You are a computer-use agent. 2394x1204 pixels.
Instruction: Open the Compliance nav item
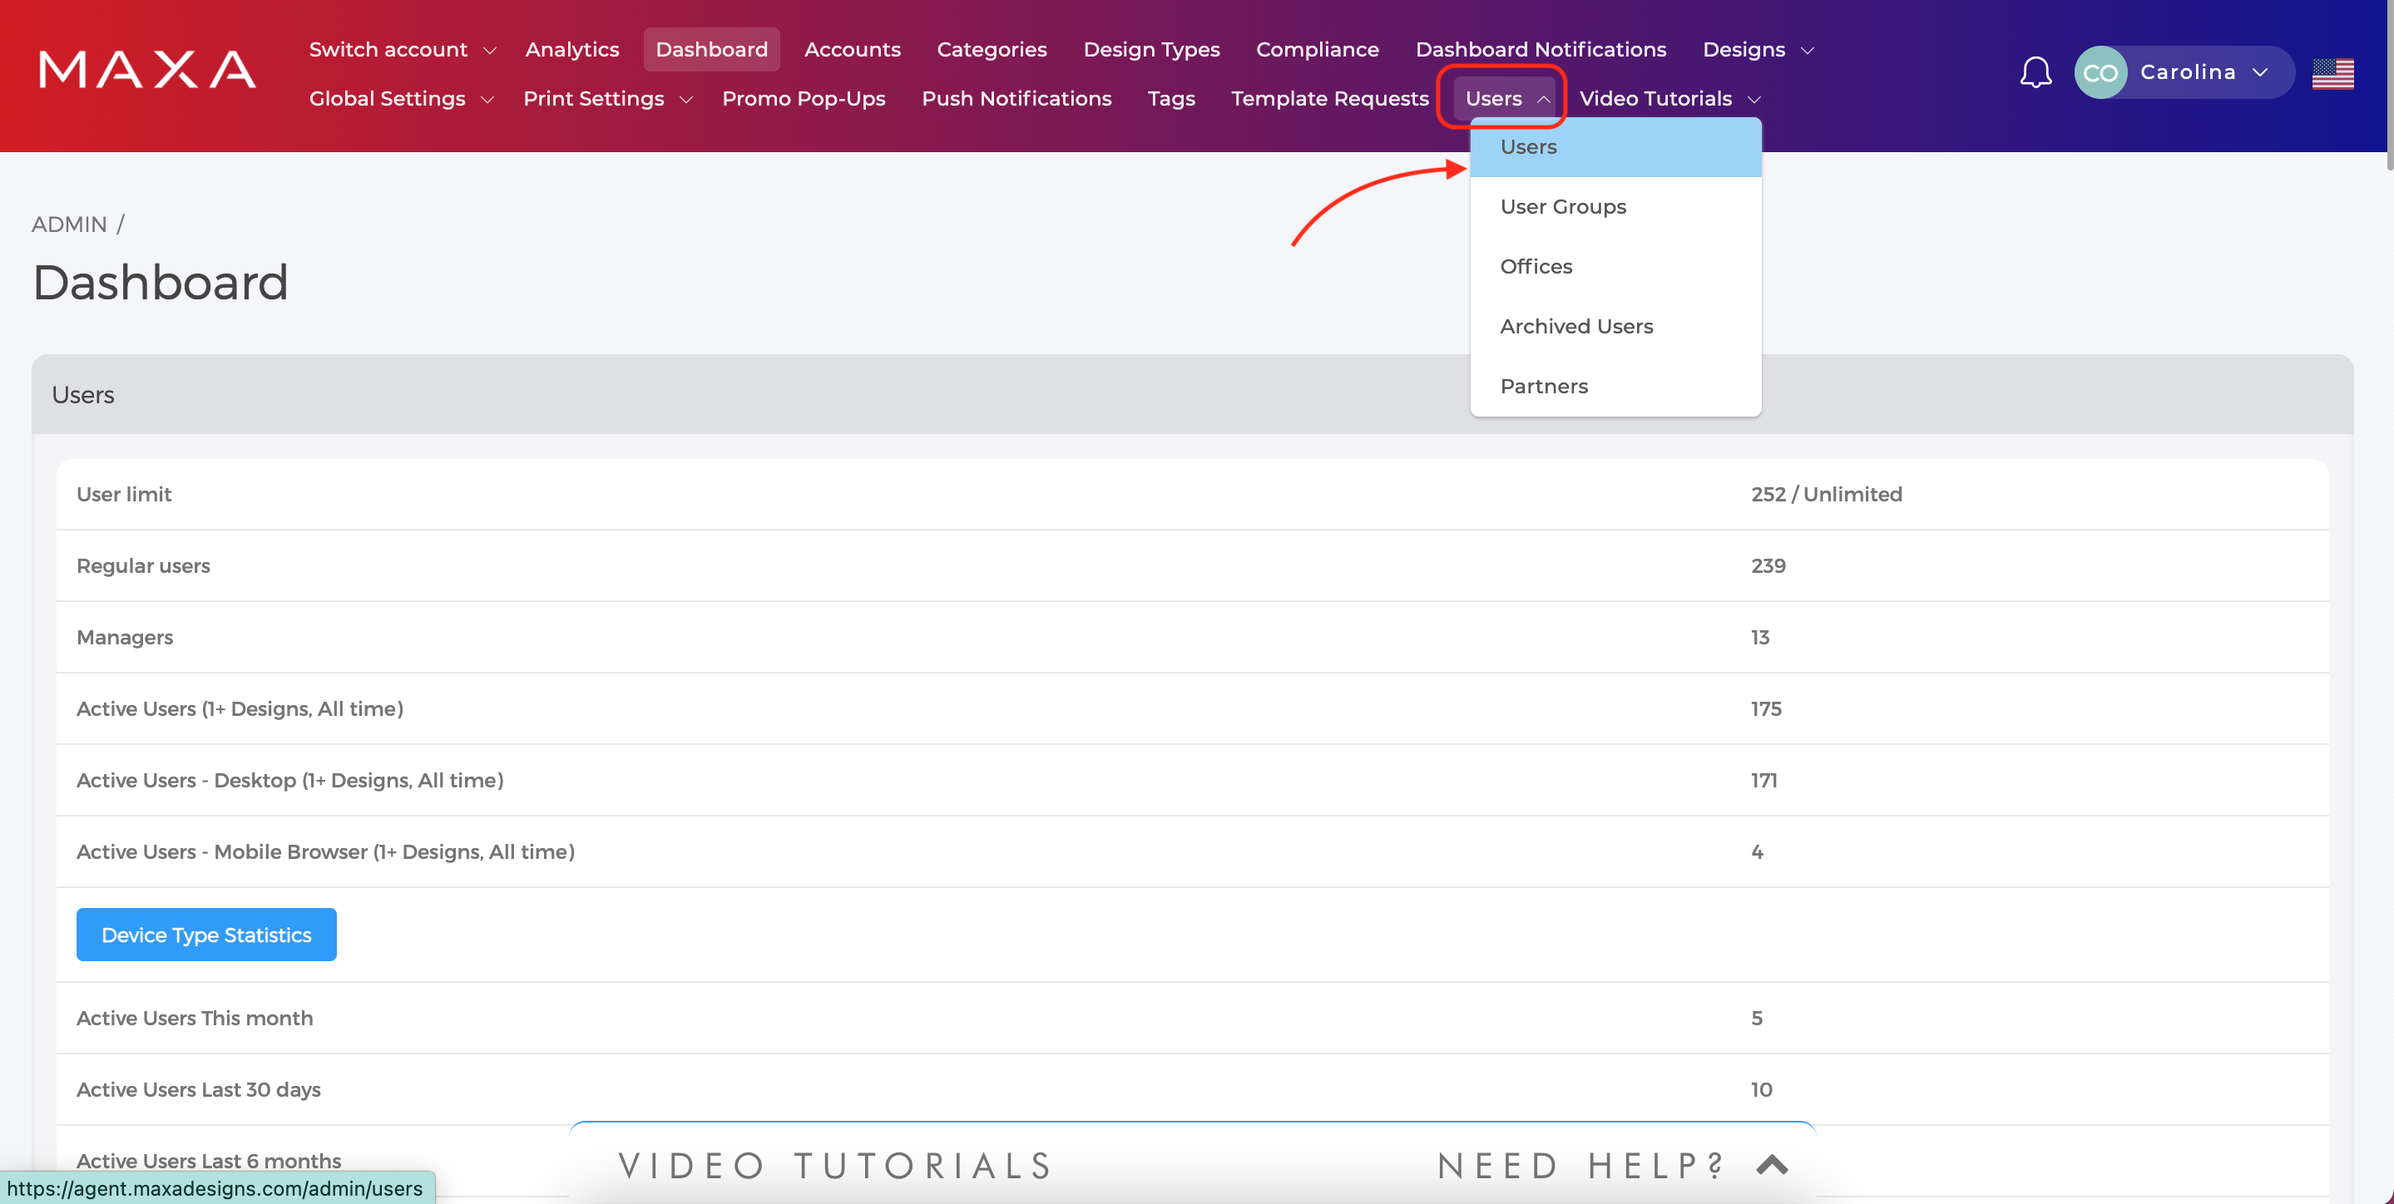pyautogui.click(x=1317, y=49)
